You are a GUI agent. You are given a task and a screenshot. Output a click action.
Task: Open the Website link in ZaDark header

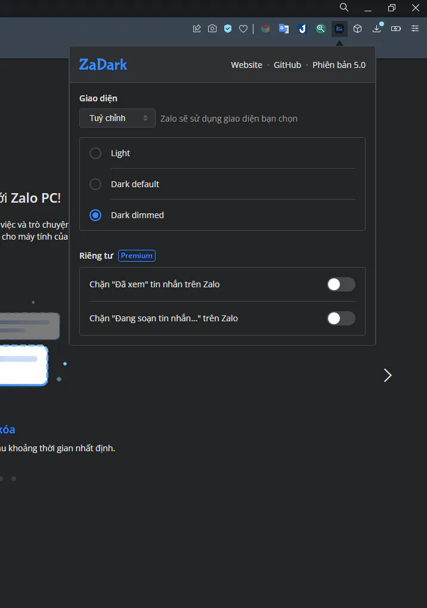247,65
